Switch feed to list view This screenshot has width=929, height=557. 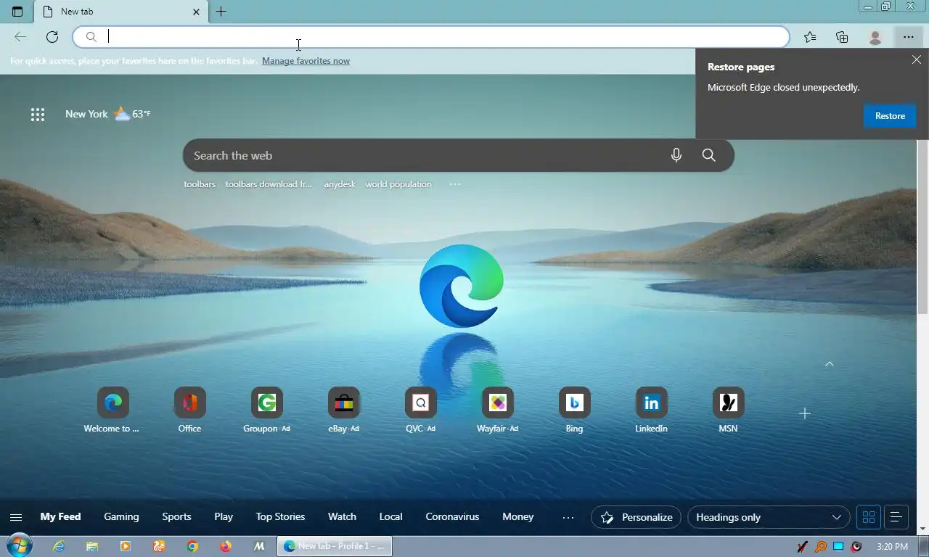coord(896,517)
